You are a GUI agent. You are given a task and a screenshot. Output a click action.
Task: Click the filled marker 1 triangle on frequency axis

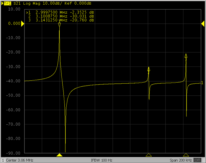point(59,155)
